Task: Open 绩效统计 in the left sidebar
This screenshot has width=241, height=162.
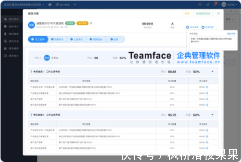Action: click(11, 56)
